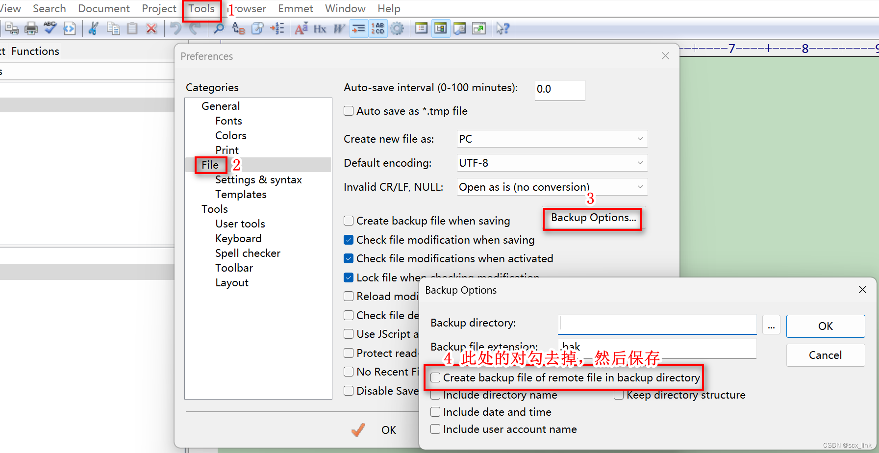The width and height of the screenshot is (879, 453).
Task: Select Keyboard in Categories tree
Action: point(238,238)
